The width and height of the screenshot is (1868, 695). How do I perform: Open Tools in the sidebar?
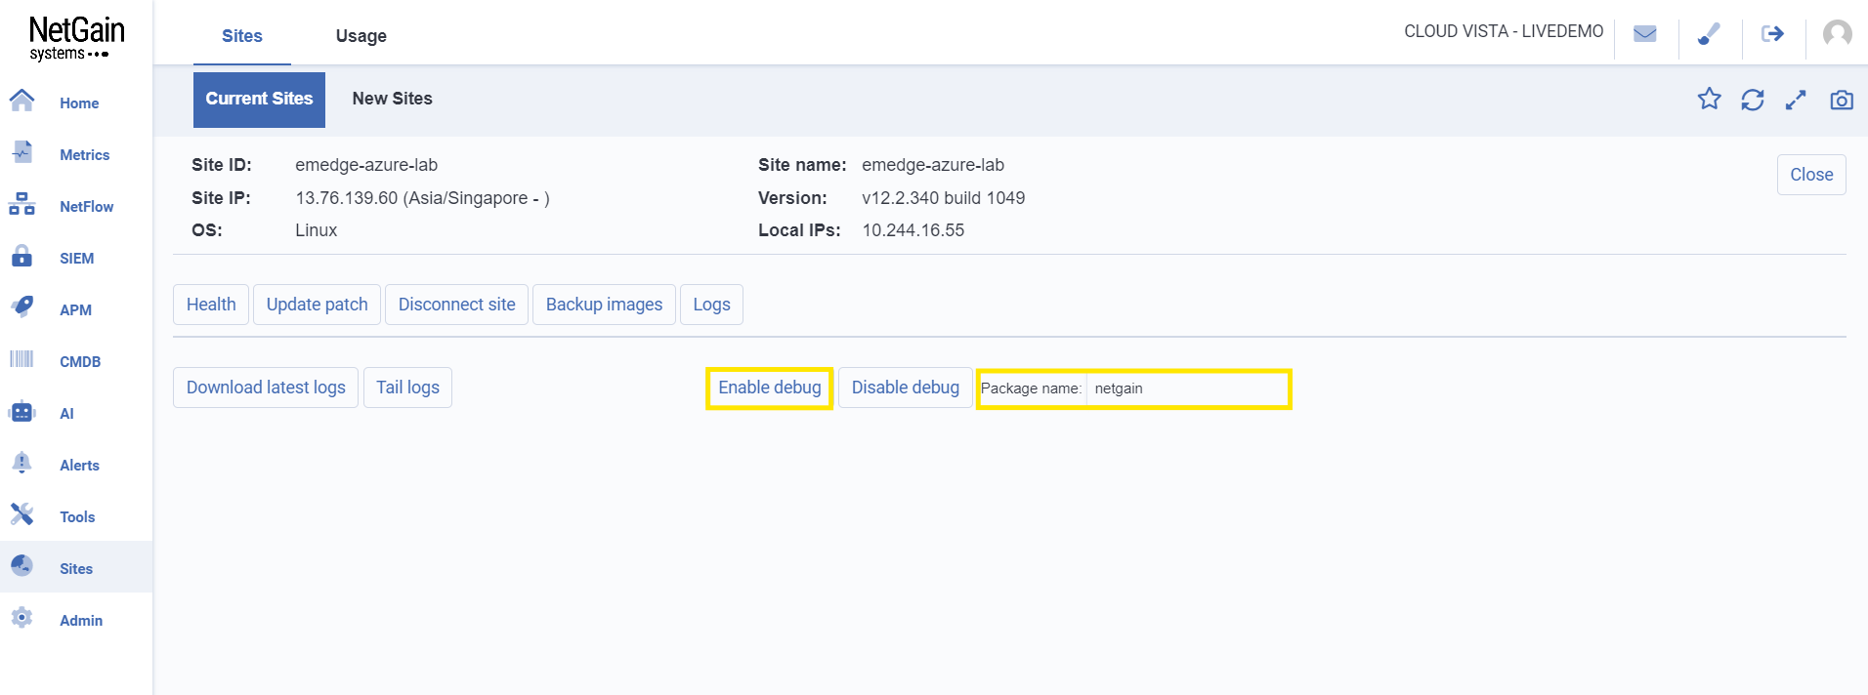click(77, 517)
